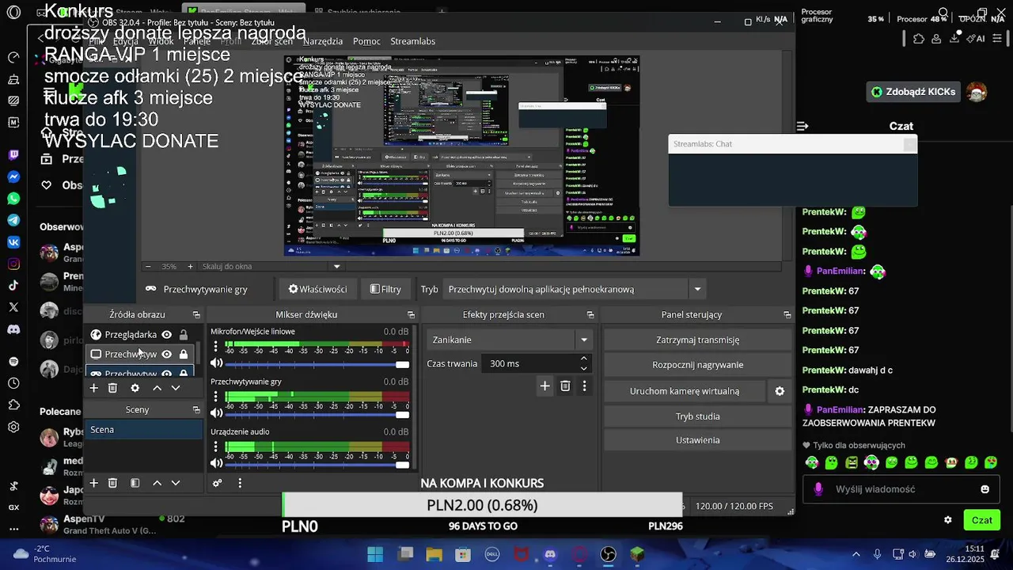This screenshot has width=1013, height=570.
Task: Click Zatrzymaj transmisję button
Action: [697, 340]
